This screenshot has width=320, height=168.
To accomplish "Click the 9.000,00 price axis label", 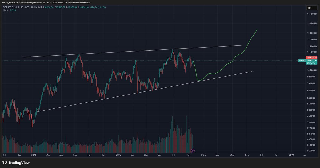I will [x=311, y=91].
